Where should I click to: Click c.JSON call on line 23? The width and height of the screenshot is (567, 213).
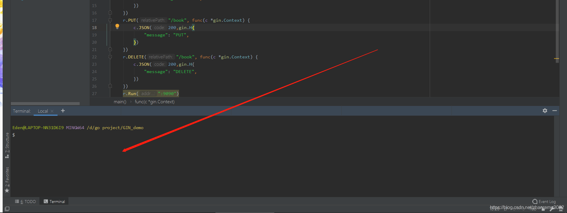tap(141, 64)
